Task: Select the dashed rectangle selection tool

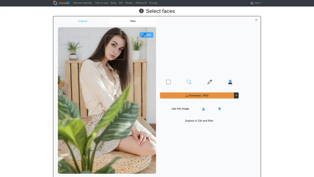Action: tap(168, 82)
